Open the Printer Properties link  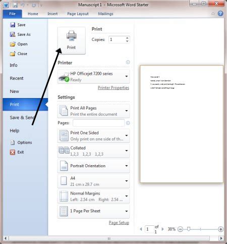click(113, 88)
